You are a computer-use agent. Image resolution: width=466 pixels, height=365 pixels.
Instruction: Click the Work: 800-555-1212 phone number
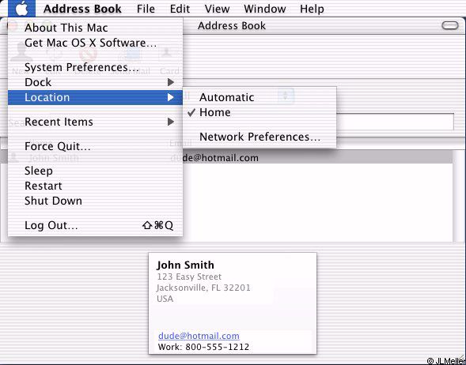[x=203, y=347]
